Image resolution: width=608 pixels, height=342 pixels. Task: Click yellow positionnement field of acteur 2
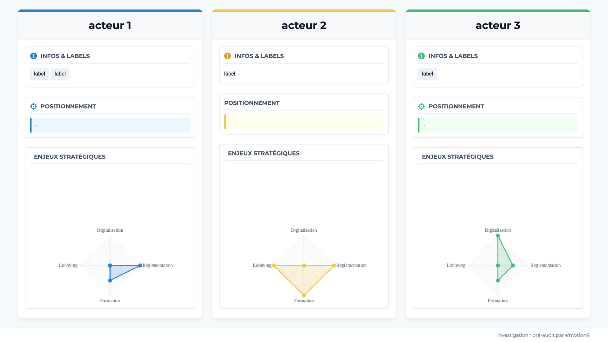(304, 122)
